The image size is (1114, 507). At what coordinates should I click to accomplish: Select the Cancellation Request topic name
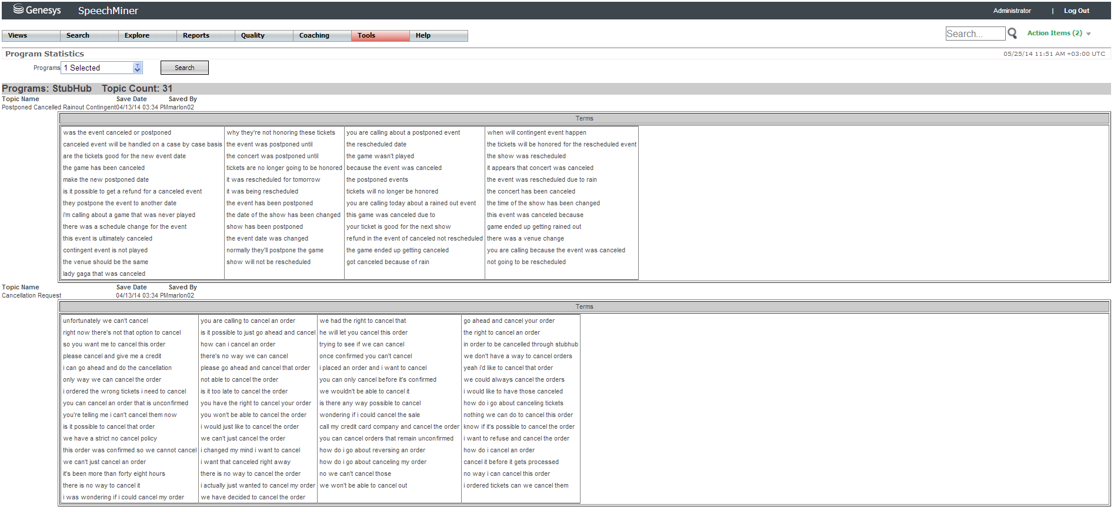pyautogui.click(x=32, y=296)
